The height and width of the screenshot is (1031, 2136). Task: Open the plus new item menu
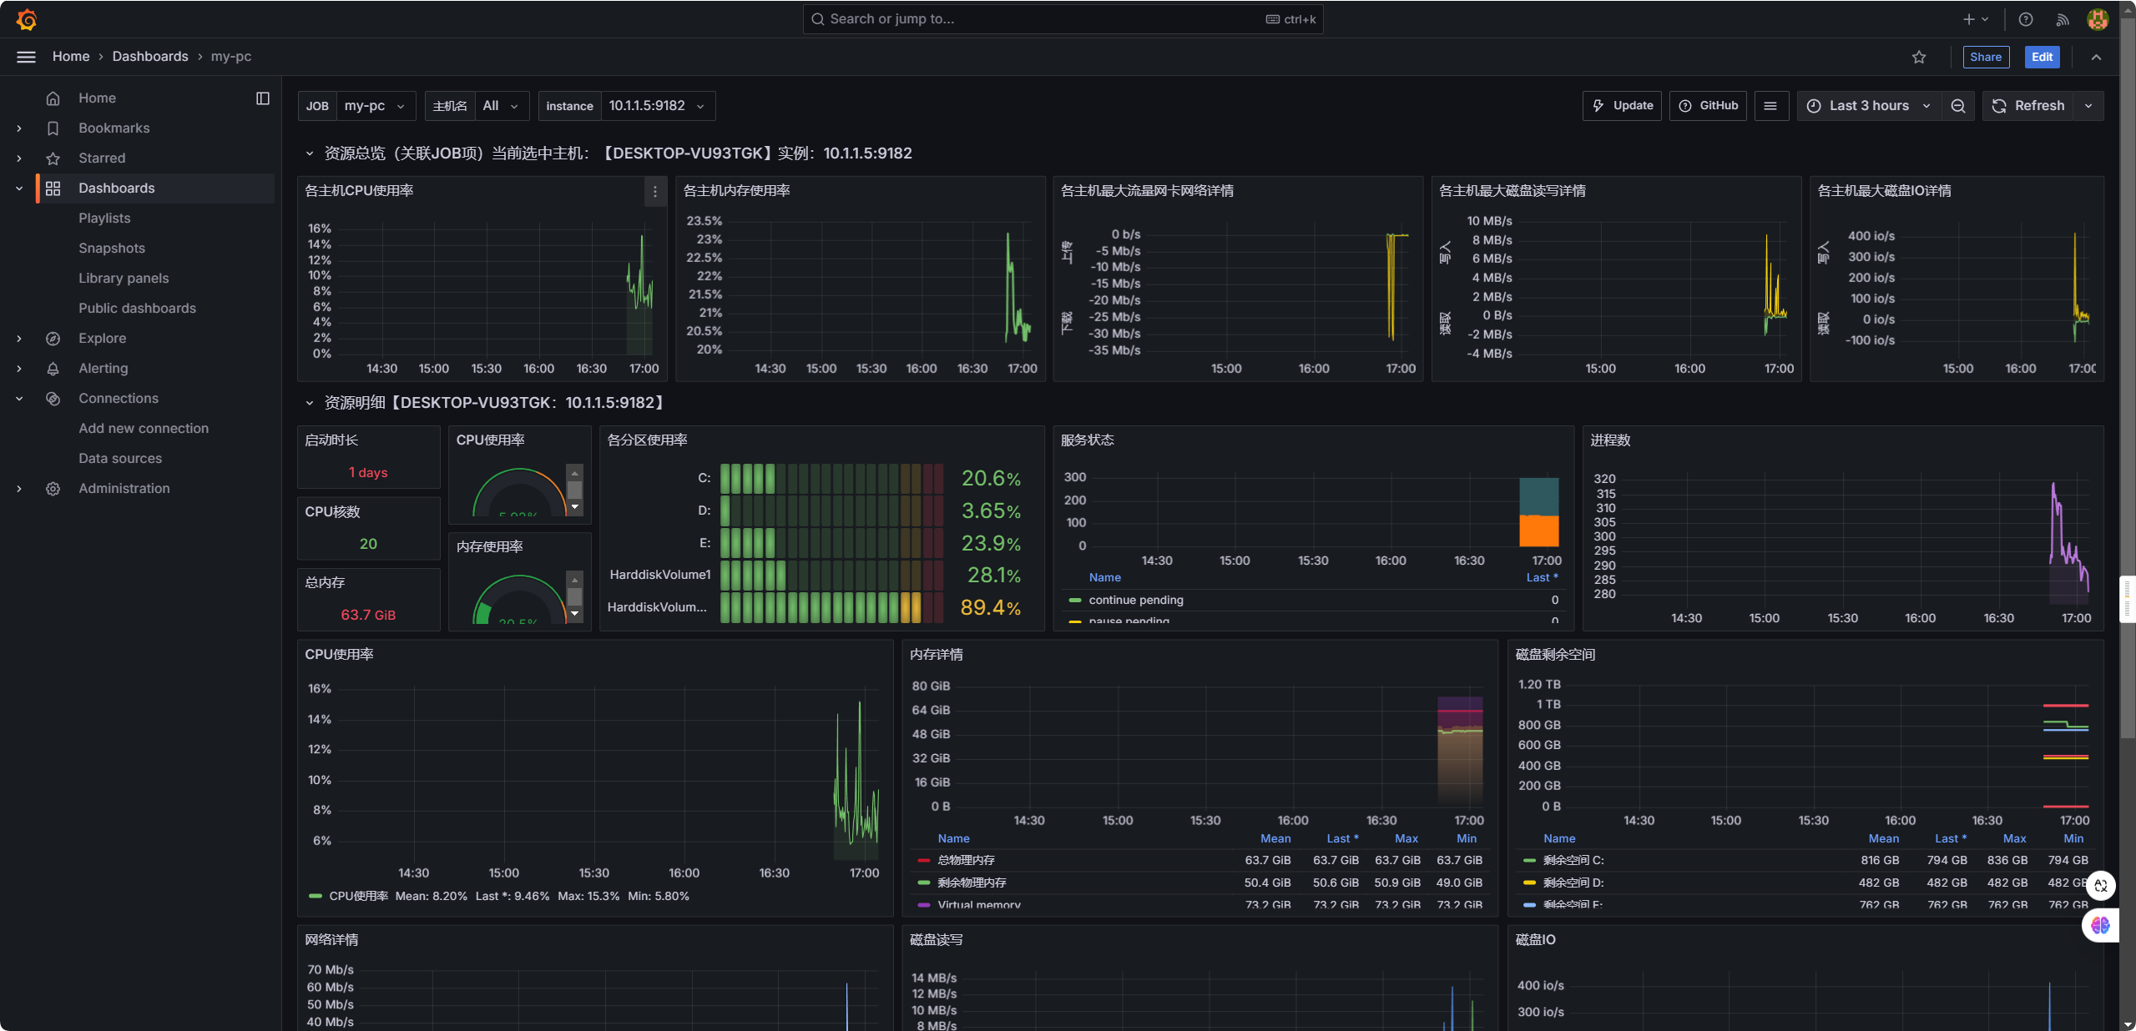click(x=1976, y=19)
